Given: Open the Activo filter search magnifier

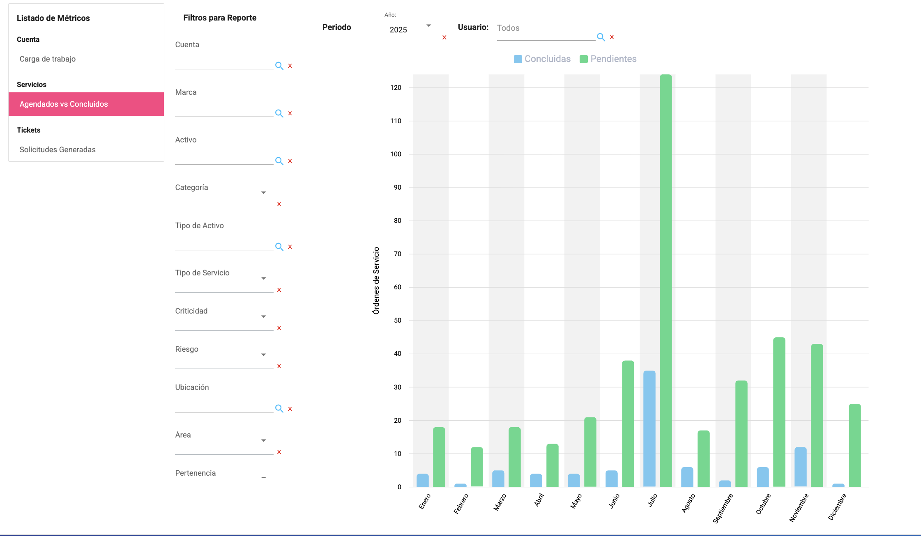Looking at the screenshot, I should (279, 161).
